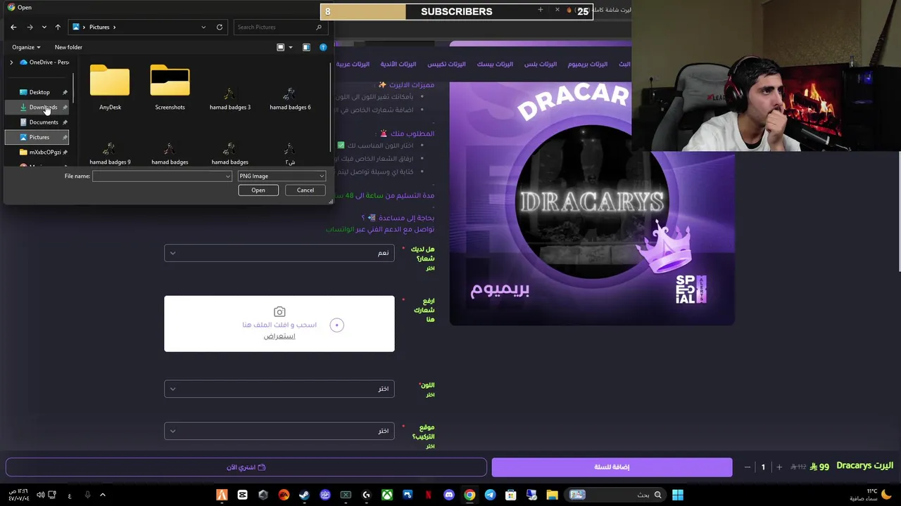The image size is (901, 506).
Task: Open the اللون color selection dropdown
Action: coord(279,389)
